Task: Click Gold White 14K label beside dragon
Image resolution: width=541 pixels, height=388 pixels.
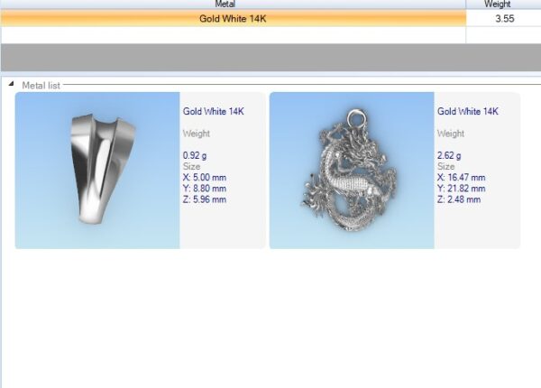Action: 467,112
